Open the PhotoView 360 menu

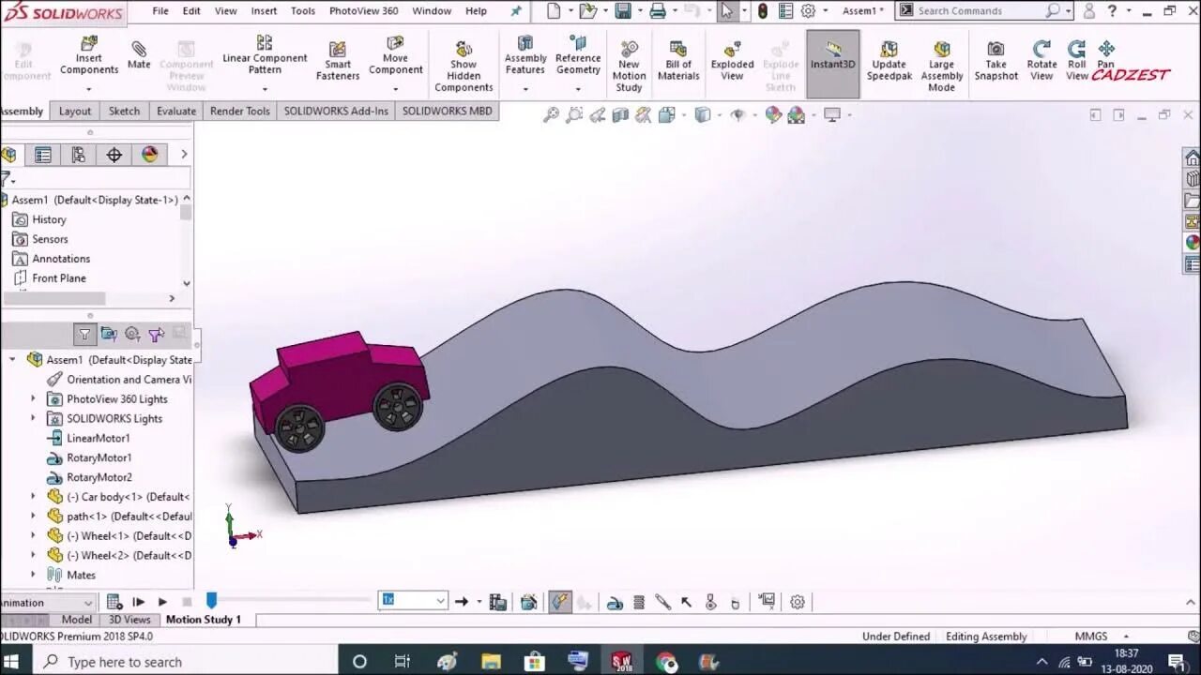tap(364, 10)
